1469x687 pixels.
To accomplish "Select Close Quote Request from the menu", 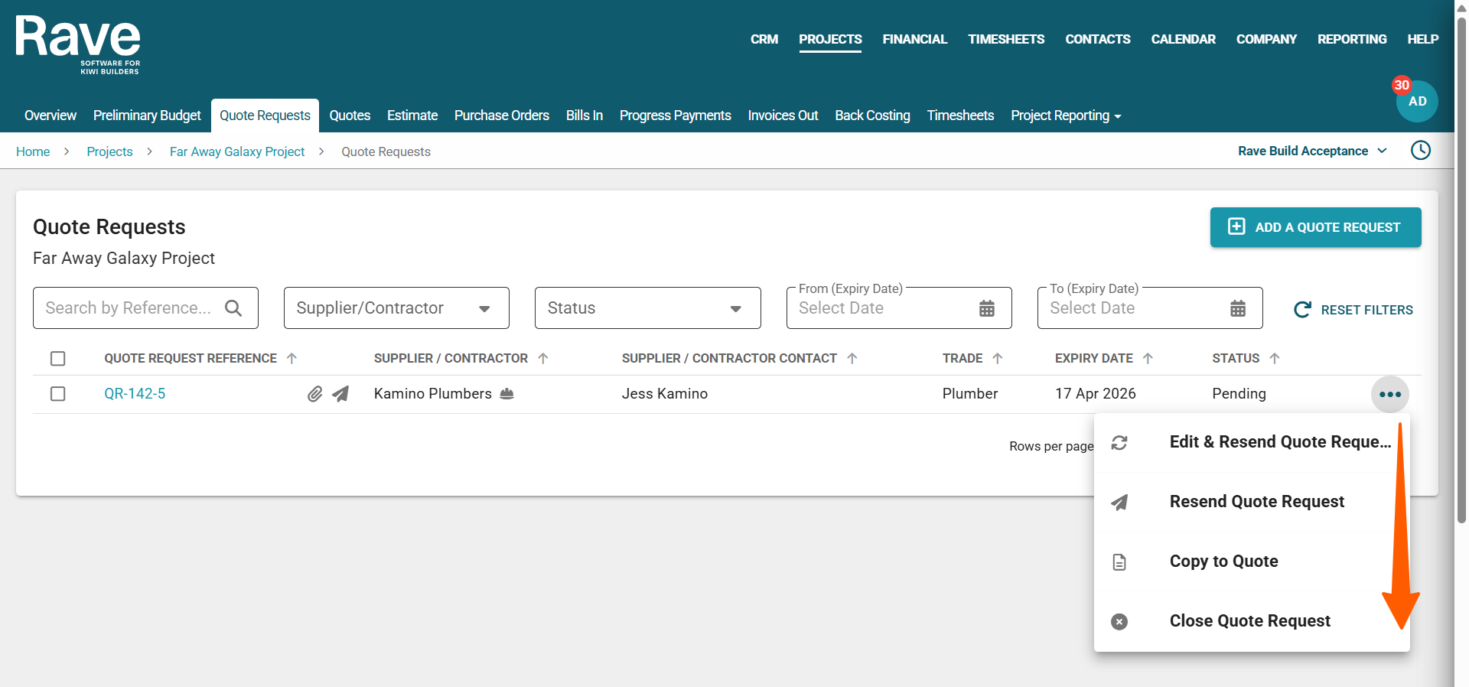I will [1249, 621].
